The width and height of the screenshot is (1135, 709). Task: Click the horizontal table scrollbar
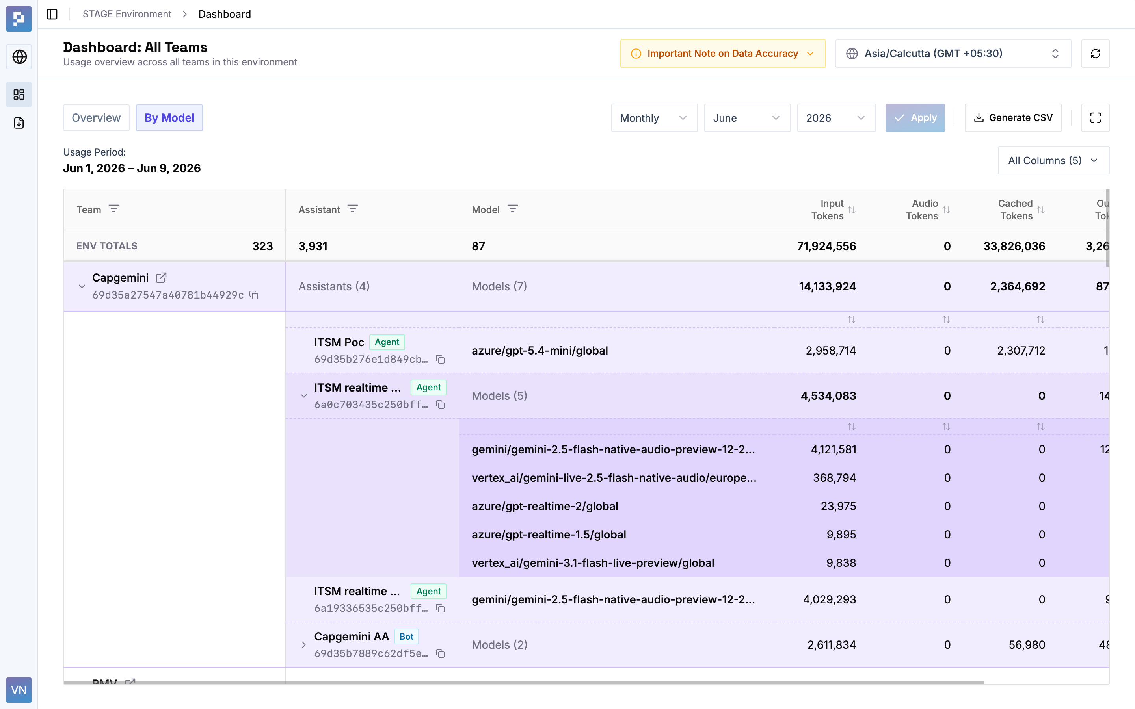coord(523,682)
